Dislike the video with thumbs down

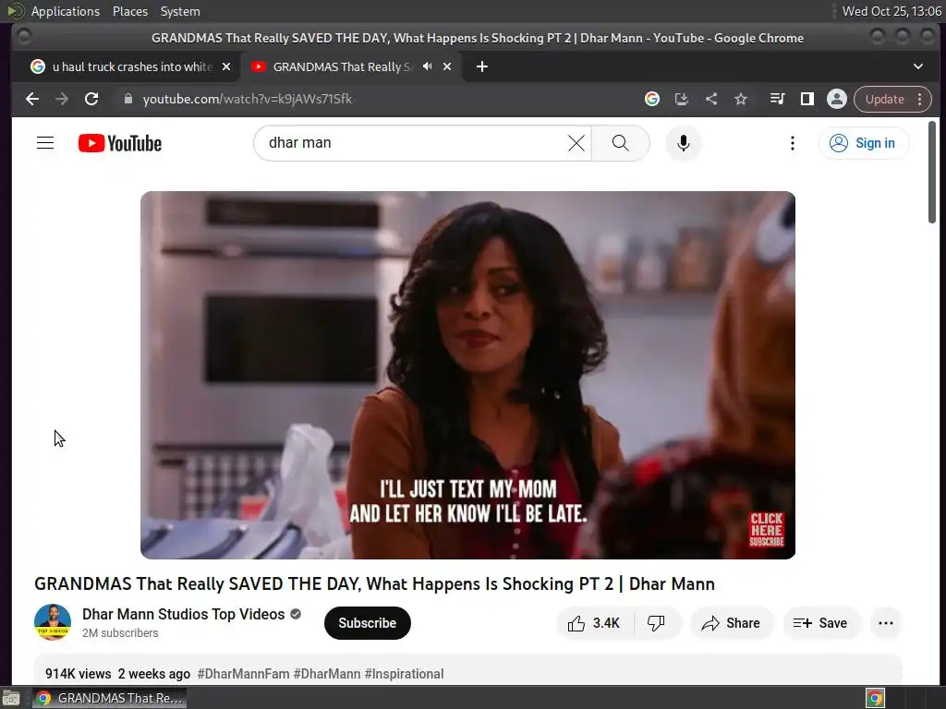pos(657,623)
